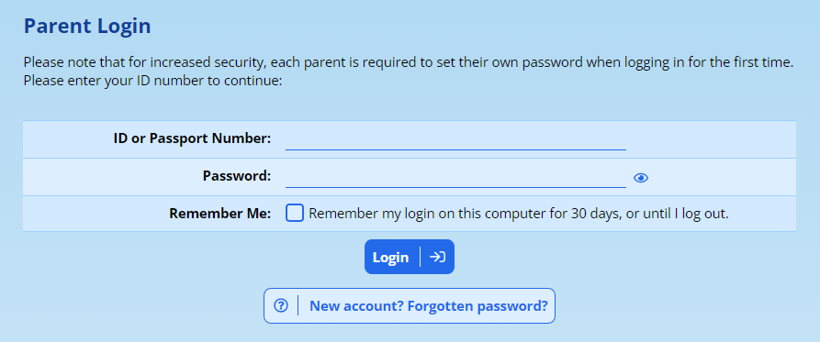Focus the ID or Passport Number field
820x342 pixels.
[x=455, y=138]
